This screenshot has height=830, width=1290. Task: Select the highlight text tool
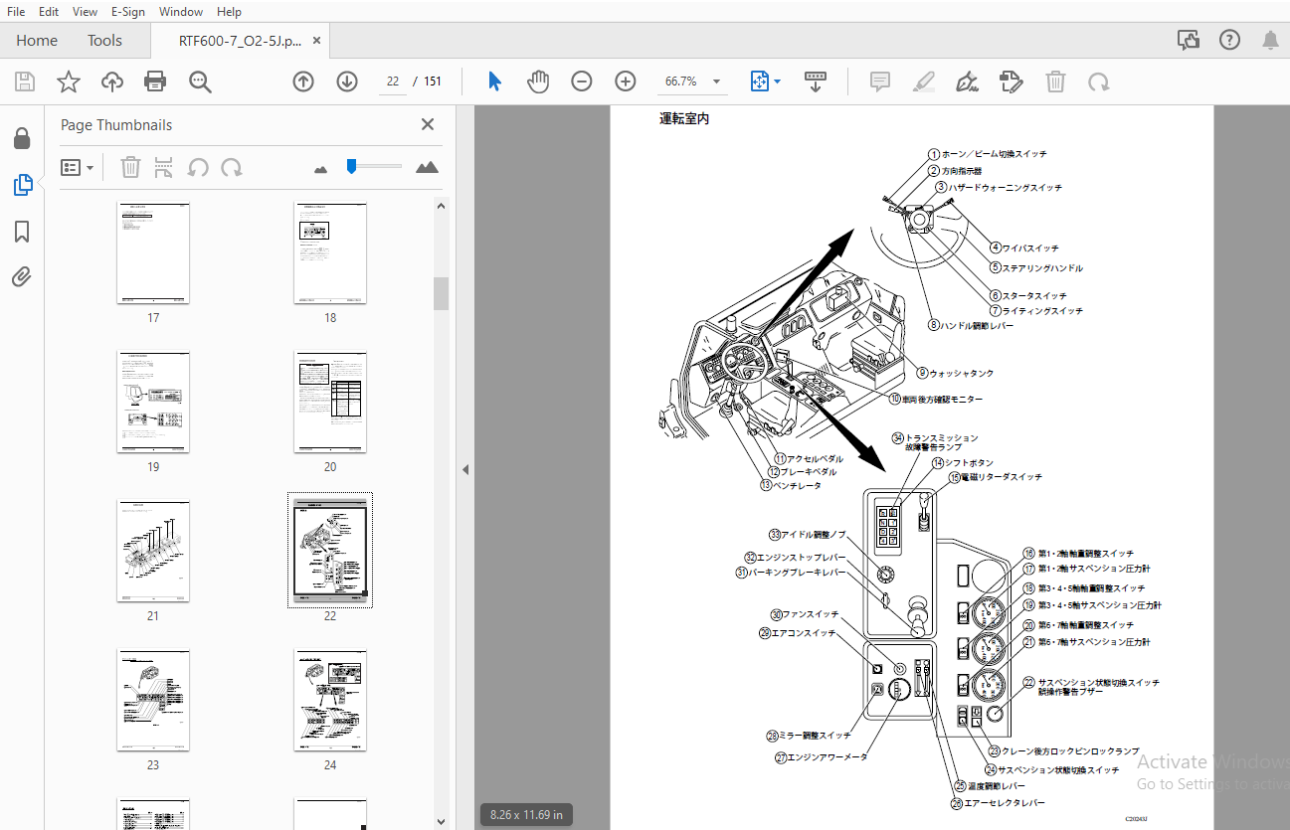coord(924,82)
